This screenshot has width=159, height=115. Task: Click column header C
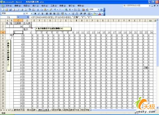point(18,20)
